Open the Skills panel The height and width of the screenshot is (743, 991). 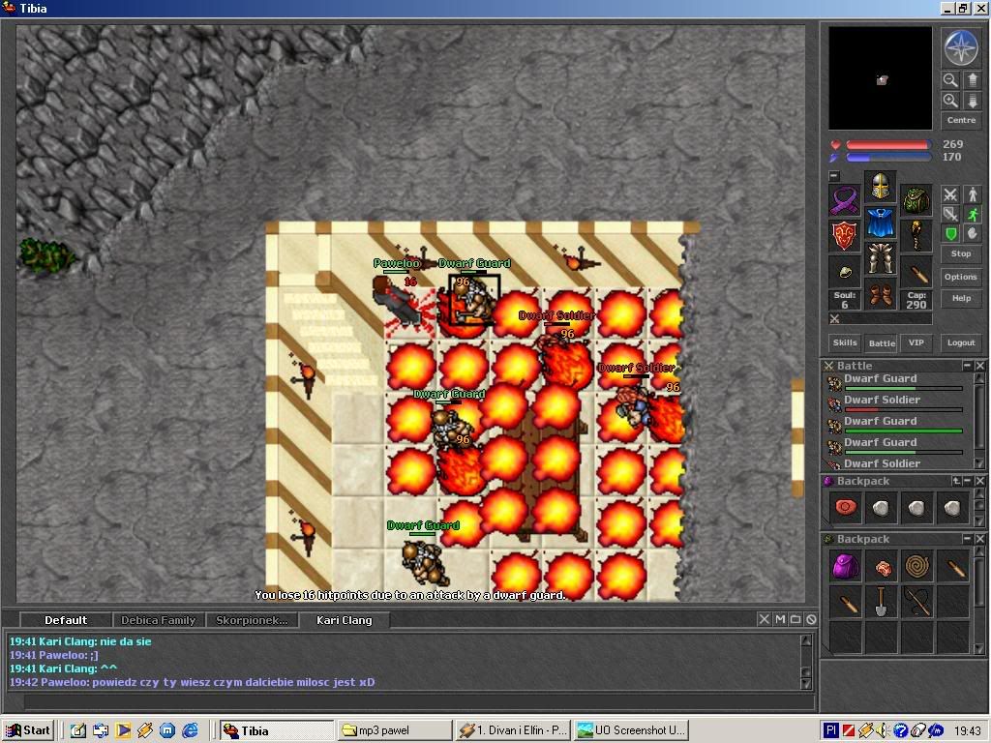click(x=844, y=342)
